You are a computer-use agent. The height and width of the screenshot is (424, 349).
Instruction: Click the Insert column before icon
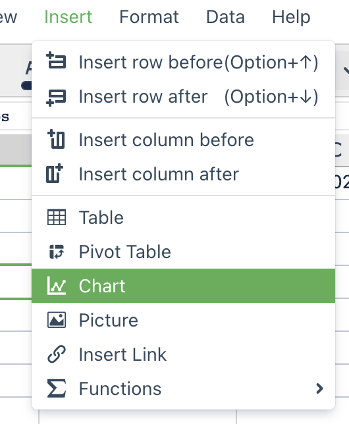click(56, 139)
